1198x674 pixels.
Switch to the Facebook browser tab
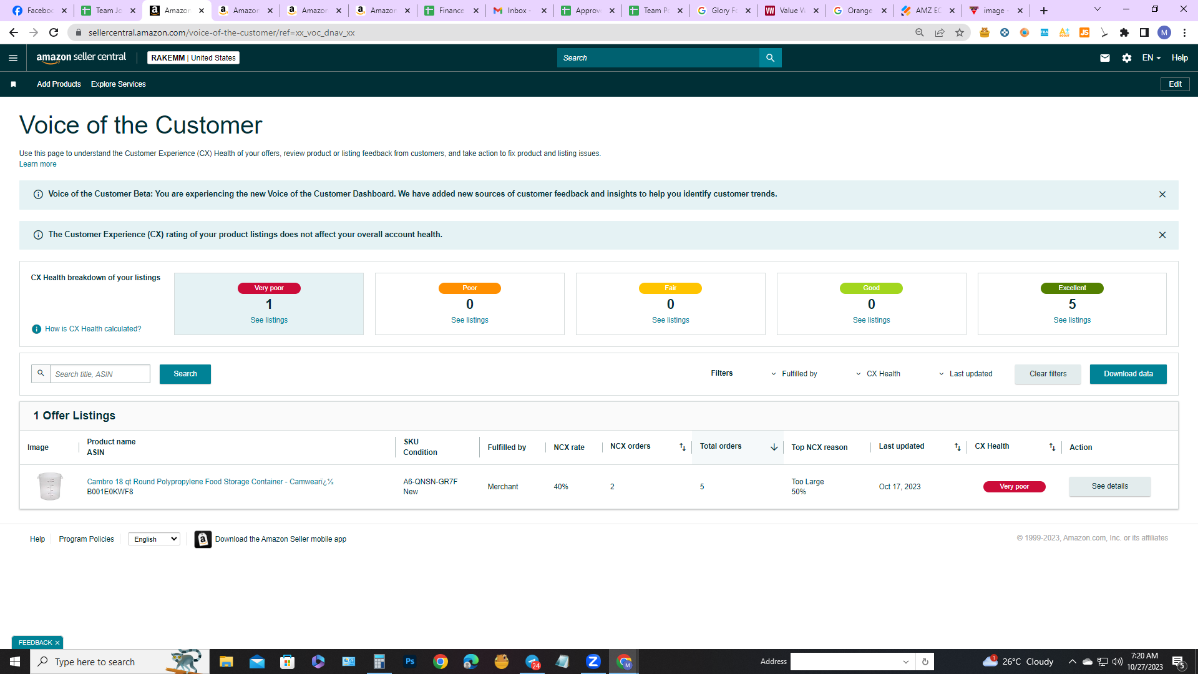point(39,11)
